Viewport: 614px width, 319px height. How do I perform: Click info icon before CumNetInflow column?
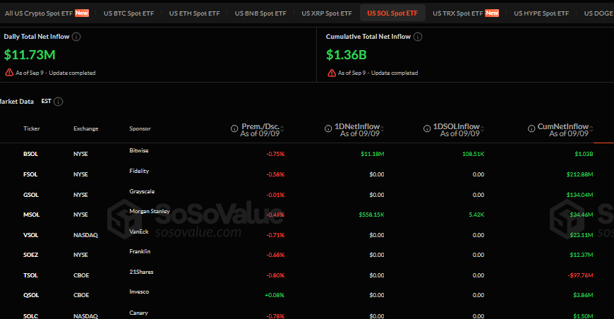point(531,128)
